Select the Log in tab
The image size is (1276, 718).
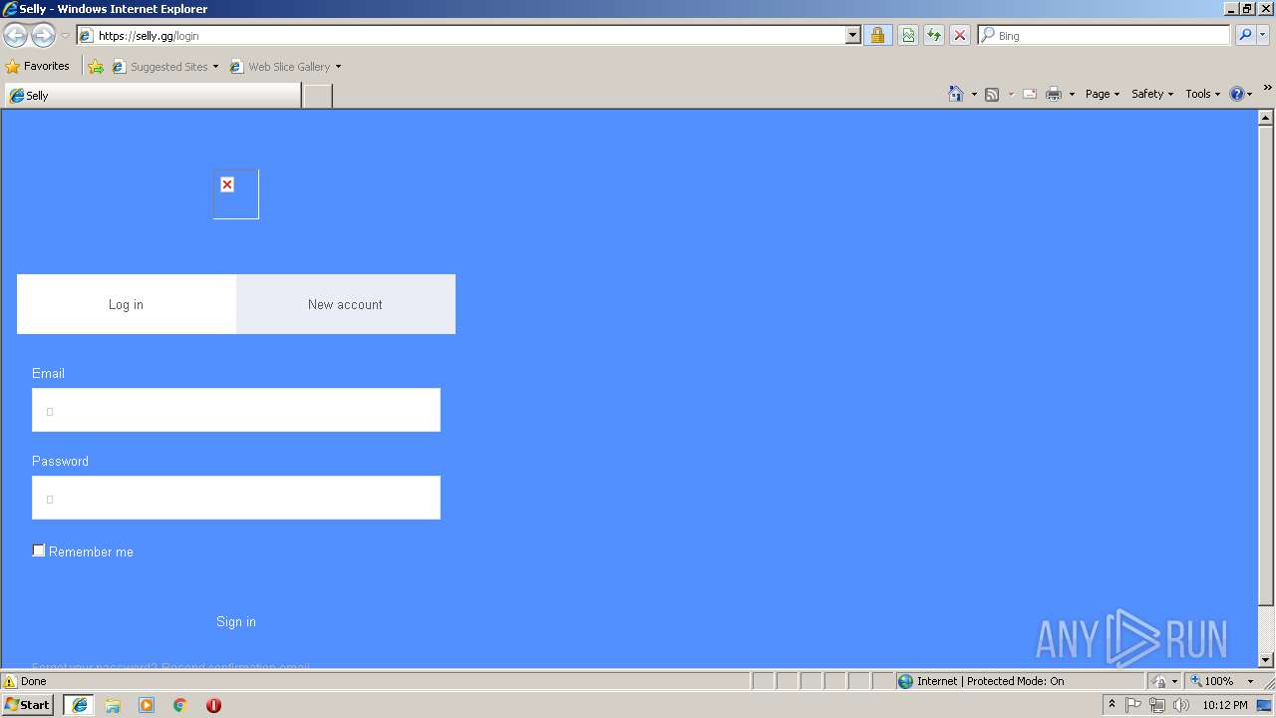[127, 304]
